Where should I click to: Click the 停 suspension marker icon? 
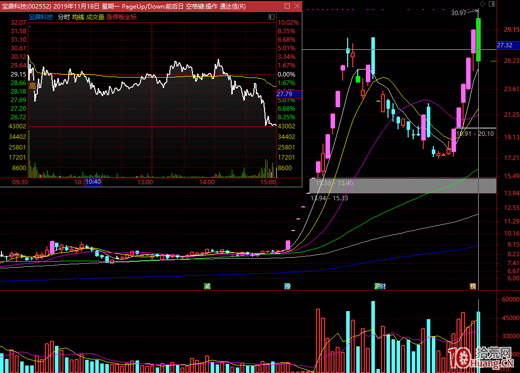(288, 286)
